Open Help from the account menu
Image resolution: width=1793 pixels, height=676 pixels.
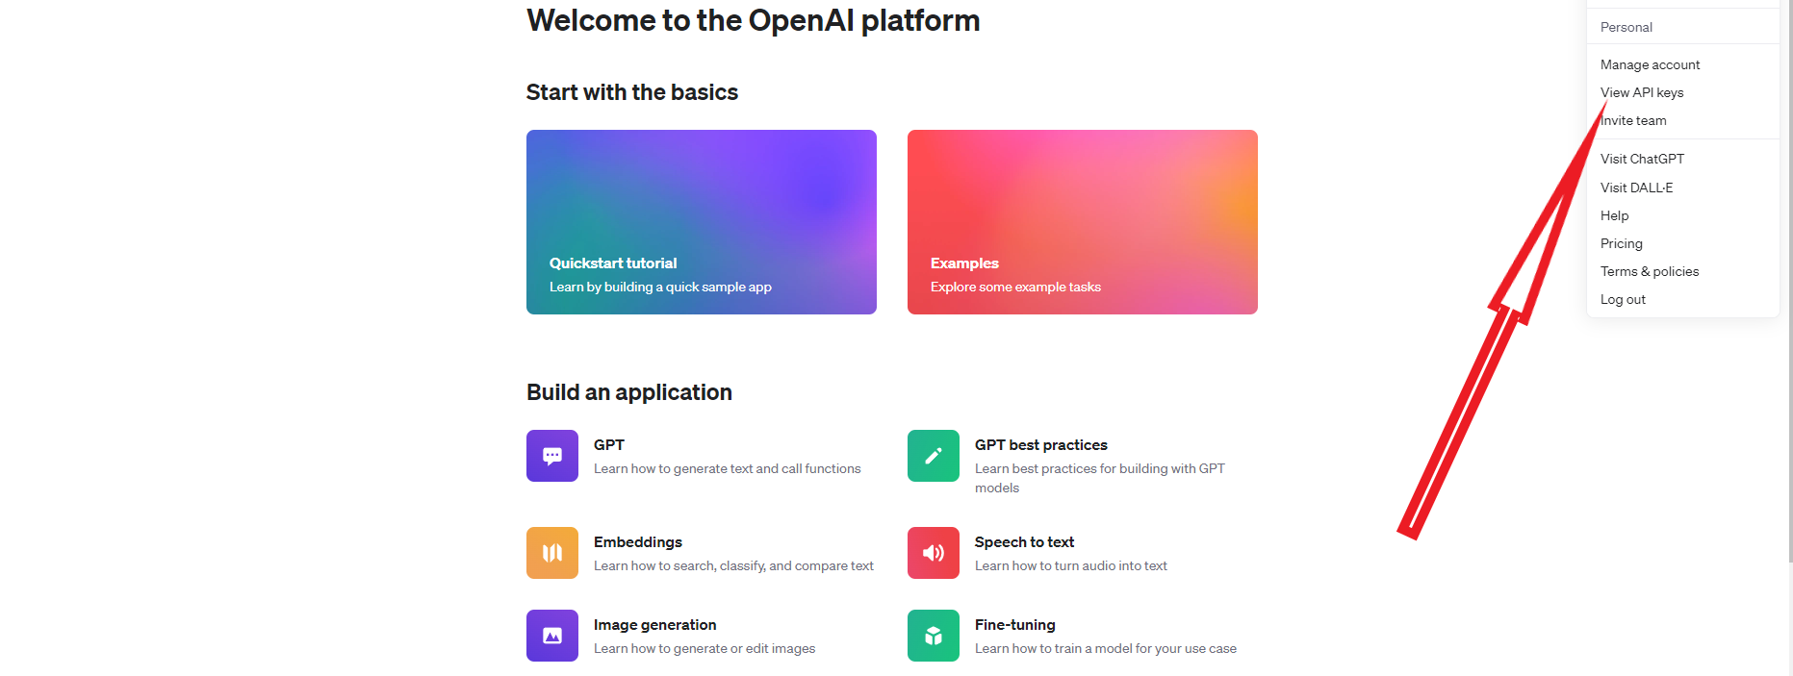pos(1614,215)
